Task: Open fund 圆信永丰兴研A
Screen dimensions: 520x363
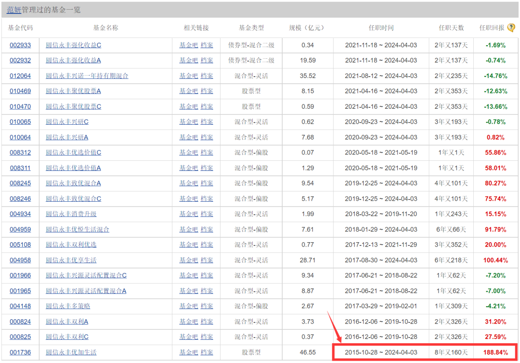Action: pyautogui.click(x=67, y=137)
